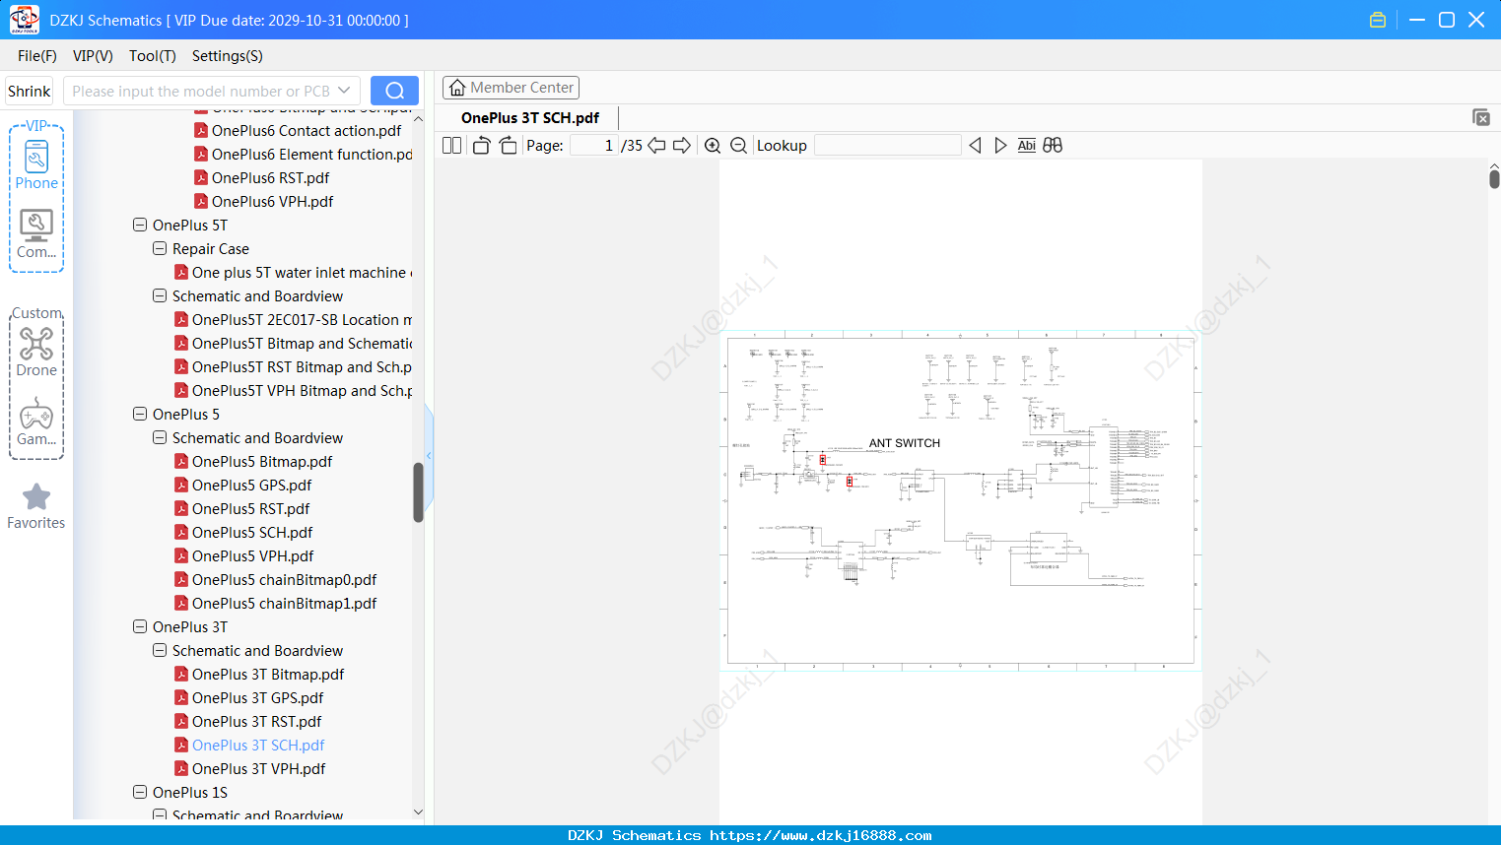Select the Drone category icon
Screen dimensions: 1501x845
(36, 352)
